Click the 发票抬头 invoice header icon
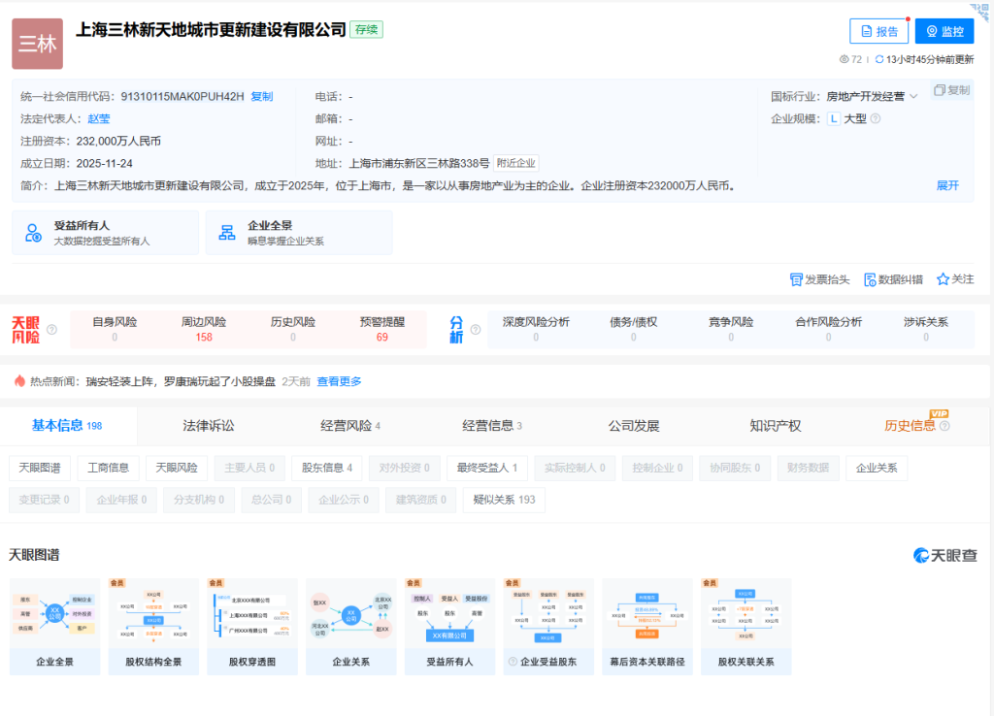 click(x=796, y=278)
